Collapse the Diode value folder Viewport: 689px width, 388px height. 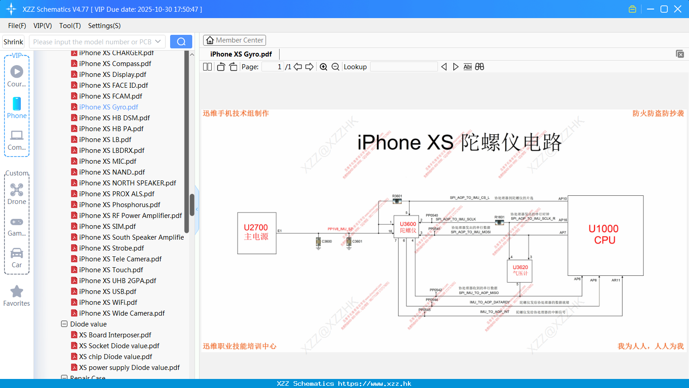click(x=64, y=324)
